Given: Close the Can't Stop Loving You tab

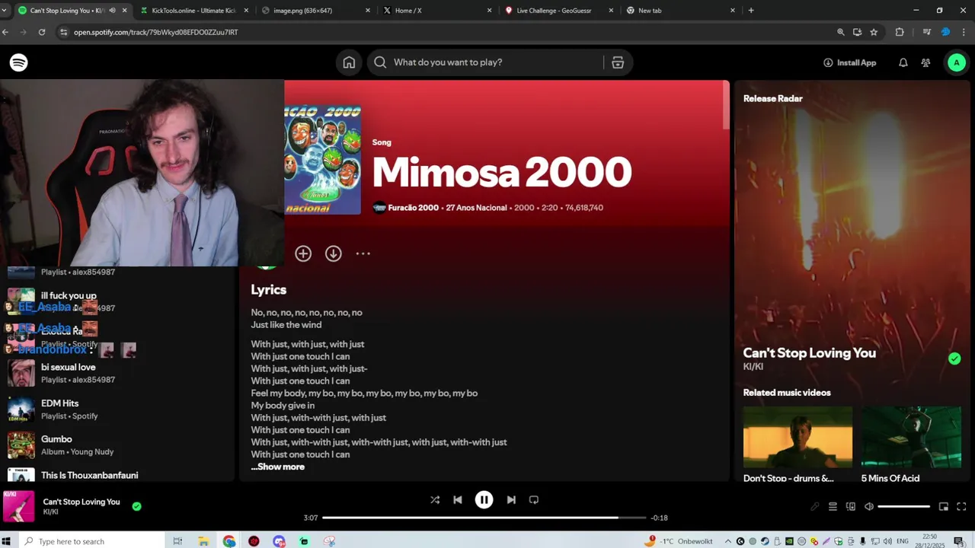Looking at the screenshot, I should [124, 11].
